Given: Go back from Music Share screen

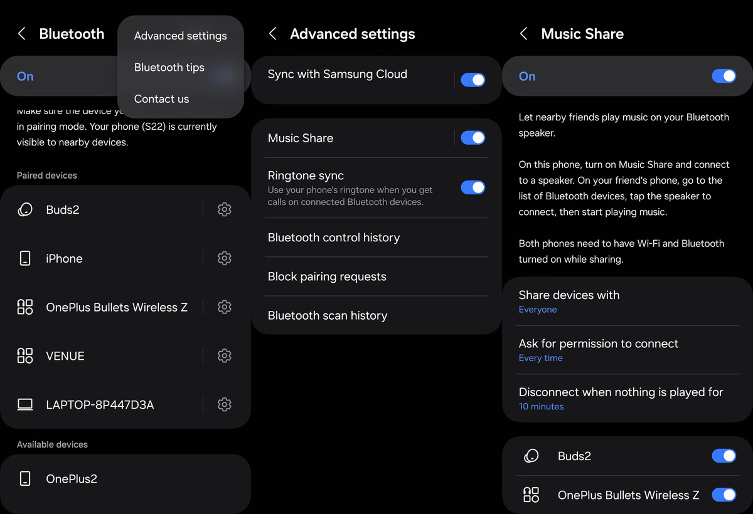Looking at the screenshot, I should coord(524,34).
